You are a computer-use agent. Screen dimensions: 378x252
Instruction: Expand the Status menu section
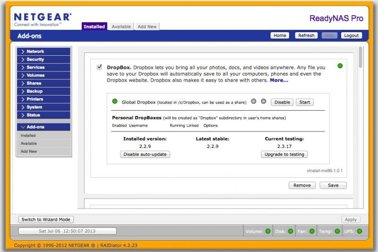click(43, 115)
